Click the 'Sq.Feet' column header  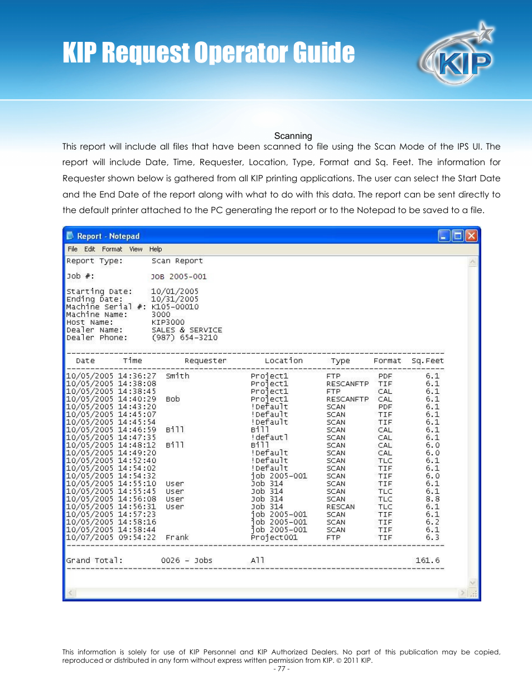tap(428, 361)
